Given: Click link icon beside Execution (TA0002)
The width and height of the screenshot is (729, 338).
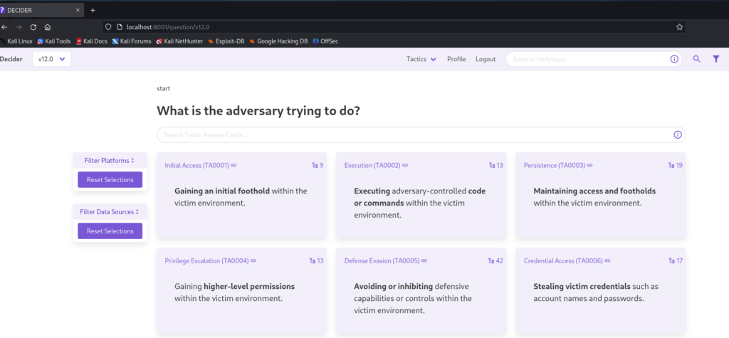Looking at the screenshot, I should point(405,165).
